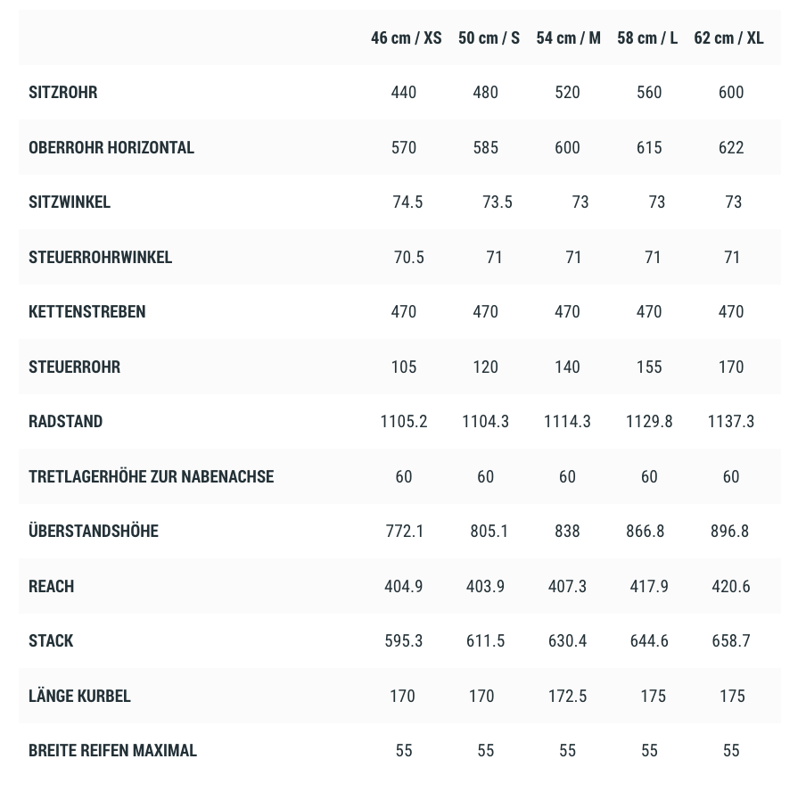Select the KETTENSTREBEN row label
This screenshot has width=806, height=792.
pyautogui.click(x=87, y=311)
